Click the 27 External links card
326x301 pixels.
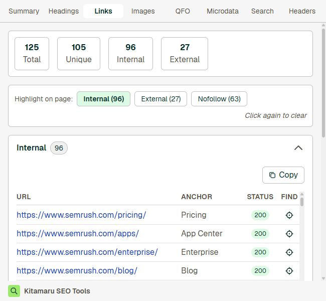pos(185,54)
